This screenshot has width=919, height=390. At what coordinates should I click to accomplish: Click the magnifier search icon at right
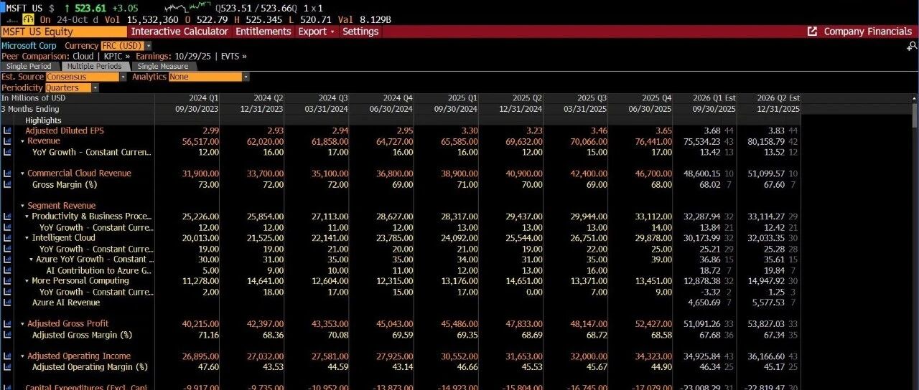[912, 46]
